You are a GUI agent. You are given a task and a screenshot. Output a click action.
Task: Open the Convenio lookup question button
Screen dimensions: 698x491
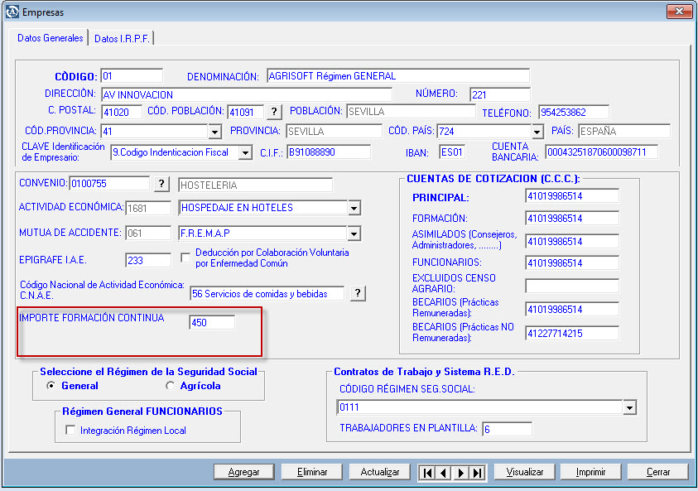click(162, 184)
